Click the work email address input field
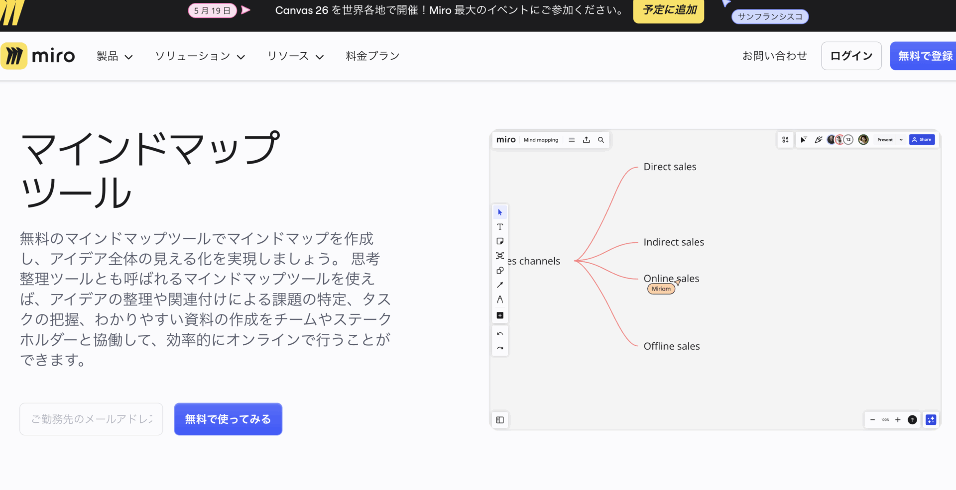 click(91, 419)
